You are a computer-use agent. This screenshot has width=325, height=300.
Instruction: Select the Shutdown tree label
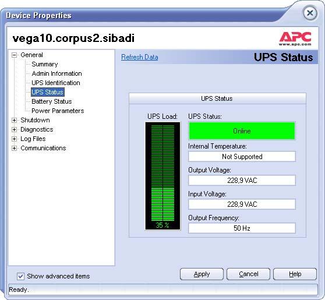pos(35,120)
